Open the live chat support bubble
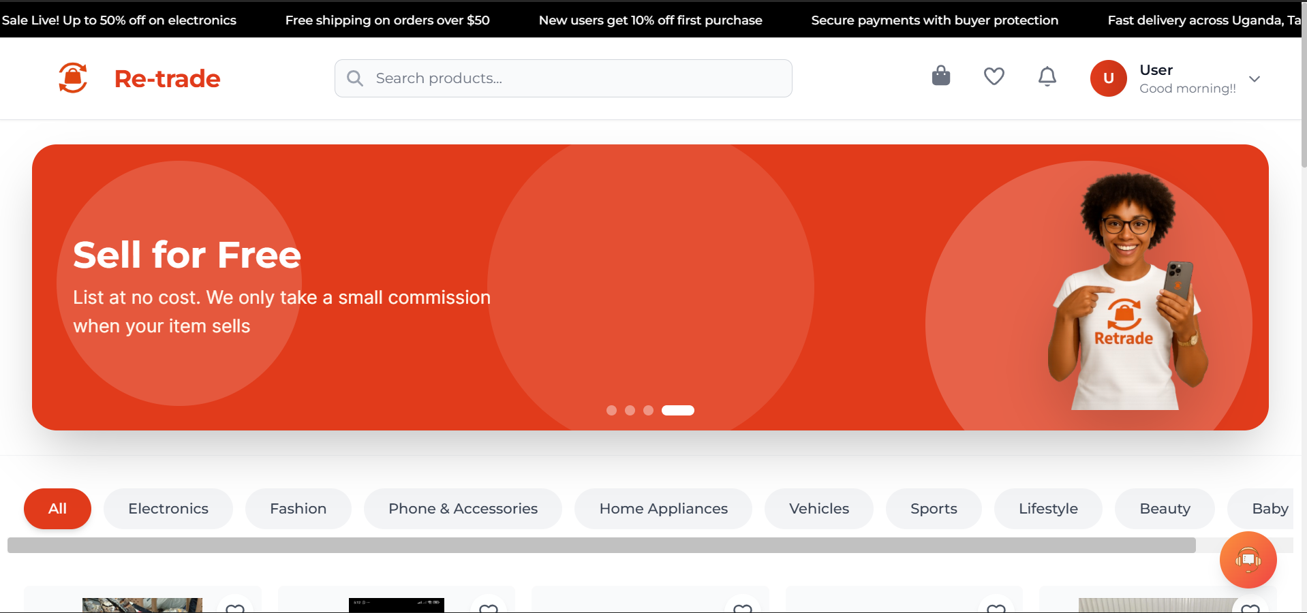1307x613 pixels. 1247,559
